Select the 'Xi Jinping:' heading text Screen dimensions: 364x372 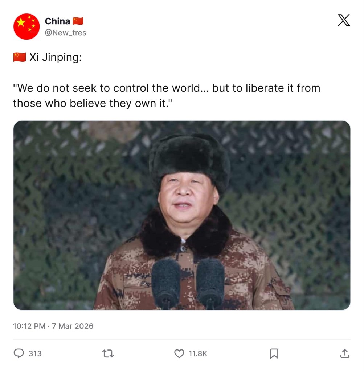coord(56,57)
